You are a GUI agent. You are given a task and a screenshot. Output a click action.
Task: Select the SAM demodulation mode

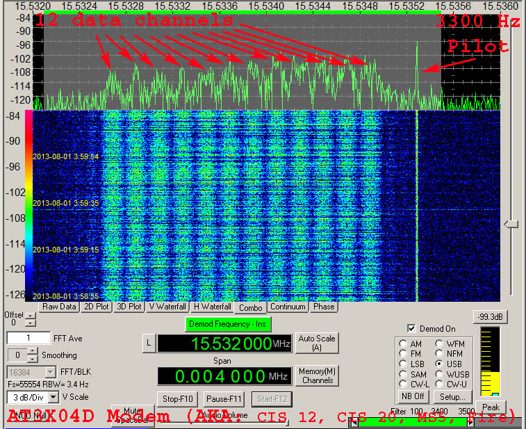[x=403, y=374]
